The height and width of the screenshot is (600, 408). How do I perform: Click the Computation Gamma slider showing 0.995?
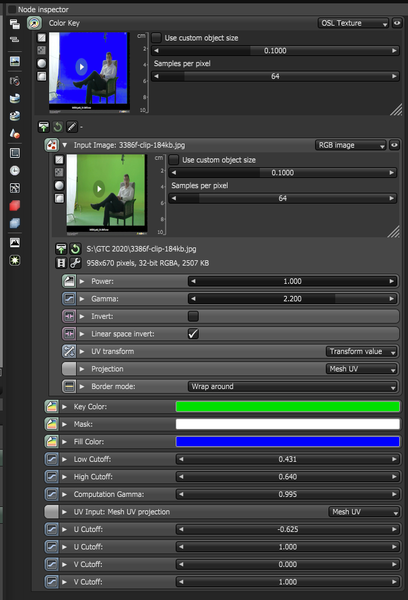point(287,494)
